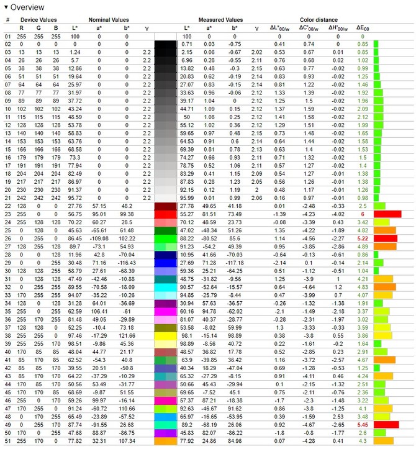
Task: Click ΔE value 5.45 in row 49
Action: [x=363, y=425]
